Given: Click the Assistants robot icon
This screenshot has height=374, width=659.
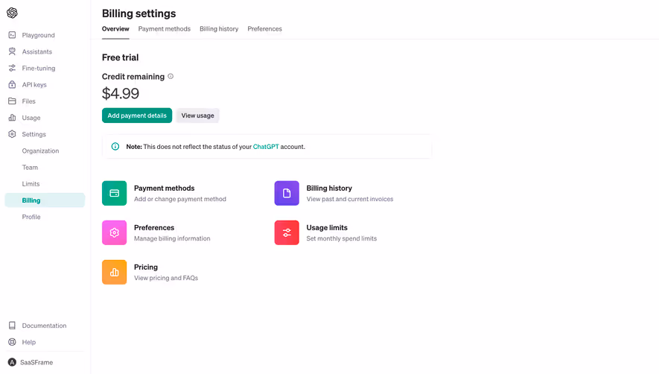Looking at the screenshot, I should pyautogui.click(x=12, y=51).
